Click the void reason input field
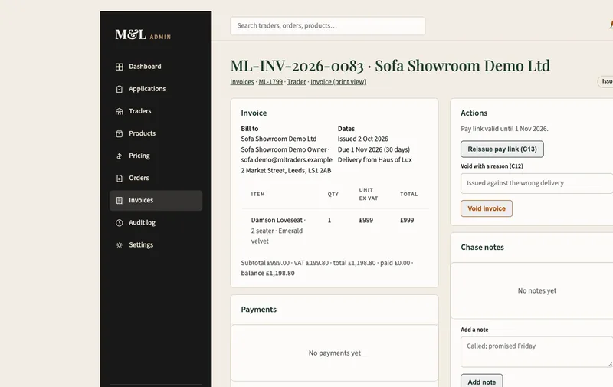Viewport: 613px width, 387px height. coord(537,183)
